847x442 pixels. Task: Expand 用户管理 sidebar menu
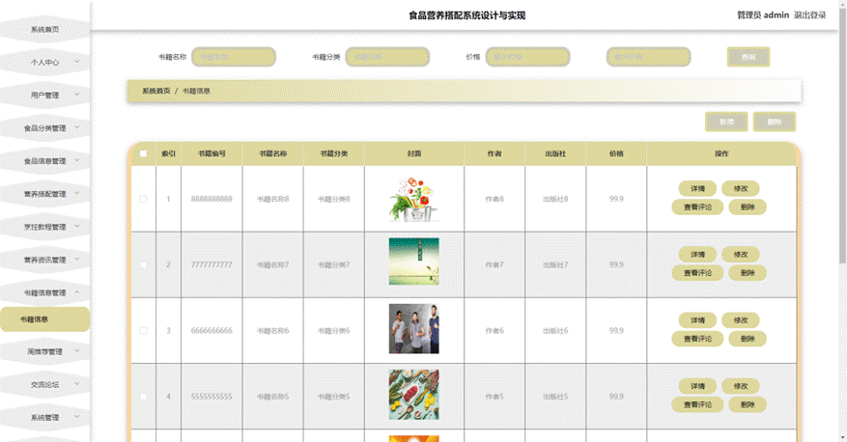[x=44, y=96]
